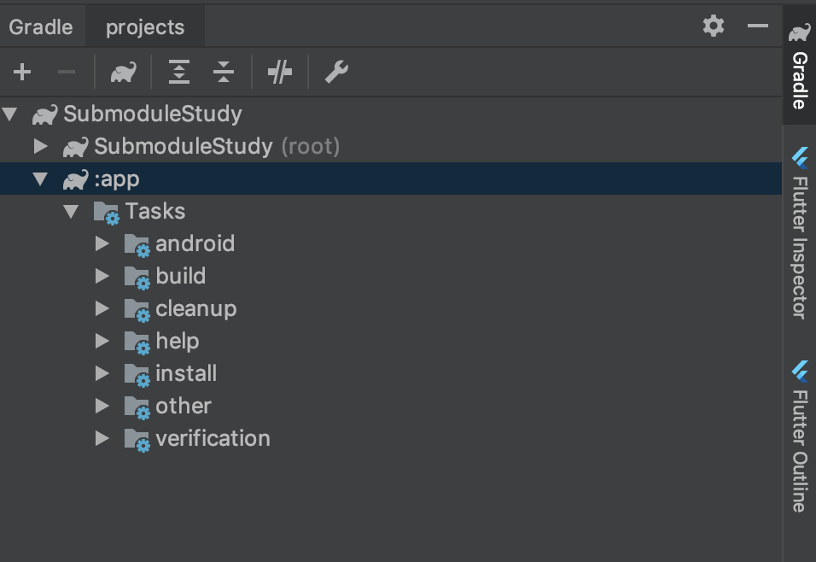Select the cleanup label

pos(196,309)
